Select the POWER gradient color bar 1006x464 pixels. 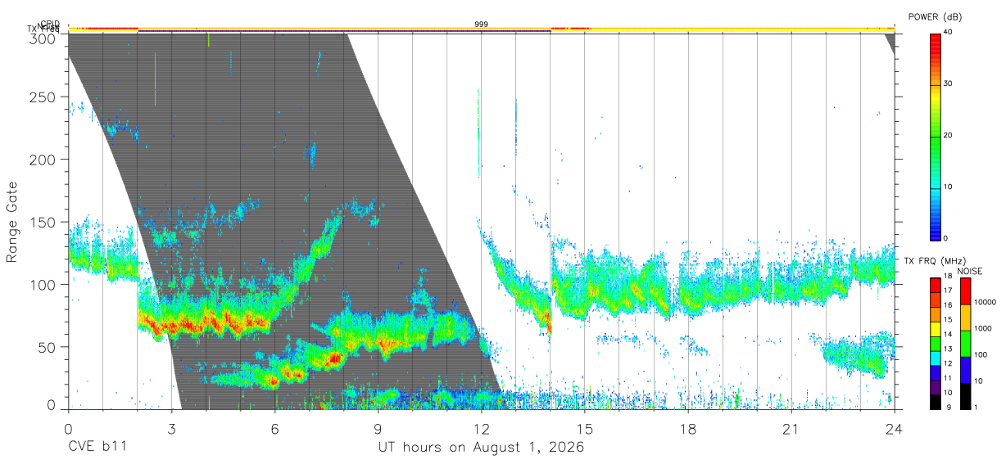click(935, 136)
